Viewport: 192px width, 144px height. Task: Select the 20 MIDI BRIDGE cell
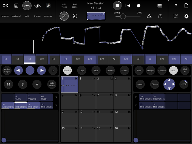(145, 97)
